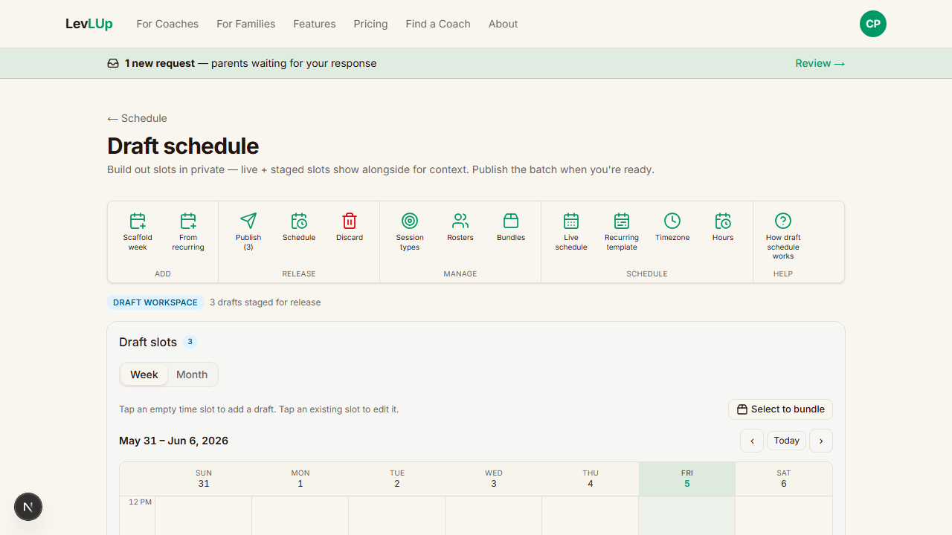This screenshot has width=952, height=535.
Task: Click Review link for new request
Action: pyautogui.click(x=820, y=63)
